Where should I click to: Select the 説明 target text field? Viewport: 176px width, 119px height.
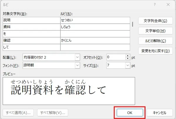pos(31,20)
